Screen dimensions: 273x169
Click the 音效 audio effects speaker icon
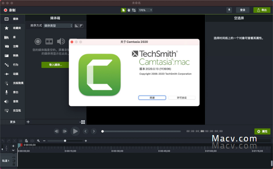6,101
